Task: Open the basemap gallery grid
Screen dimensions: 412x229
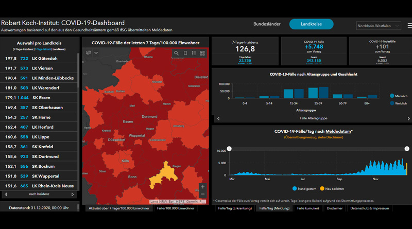Action: (x=202, y=53)
